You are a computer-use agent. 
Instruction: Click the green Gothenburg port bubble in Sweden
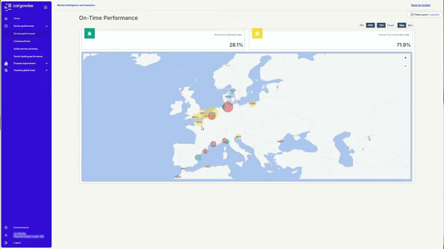coord(233,91)
